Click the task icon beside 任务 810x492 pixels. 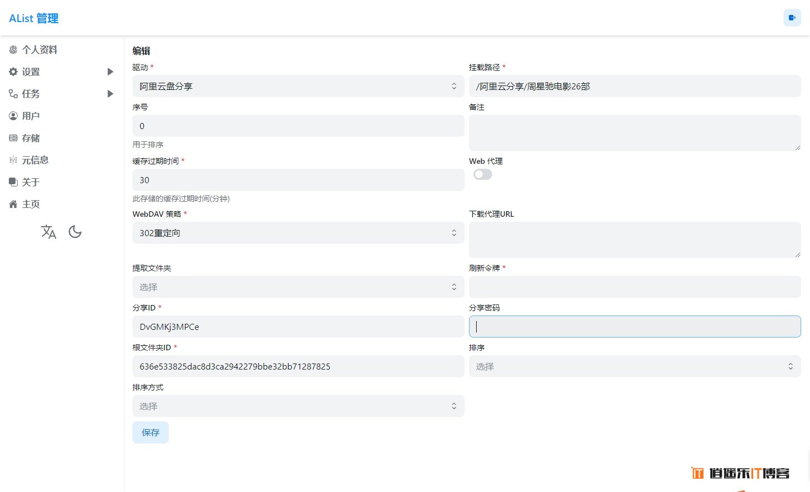pyautogui.click(x=13, y=94)
